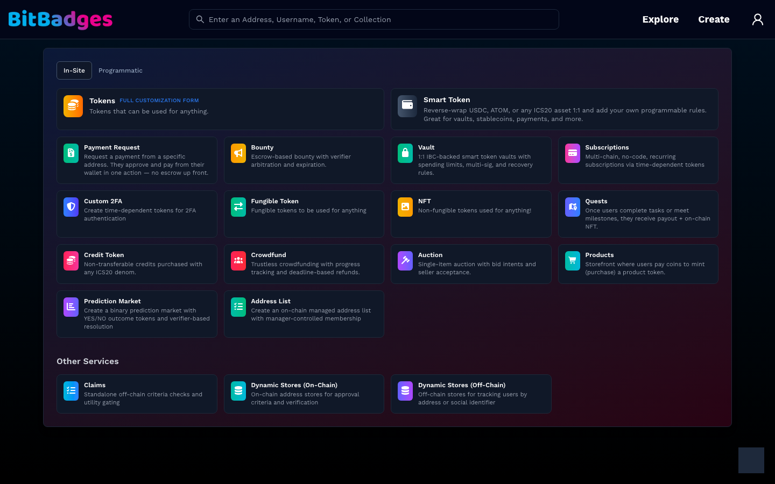
Task: Open the Full Customization Form link
Action: tap(159, 101)
